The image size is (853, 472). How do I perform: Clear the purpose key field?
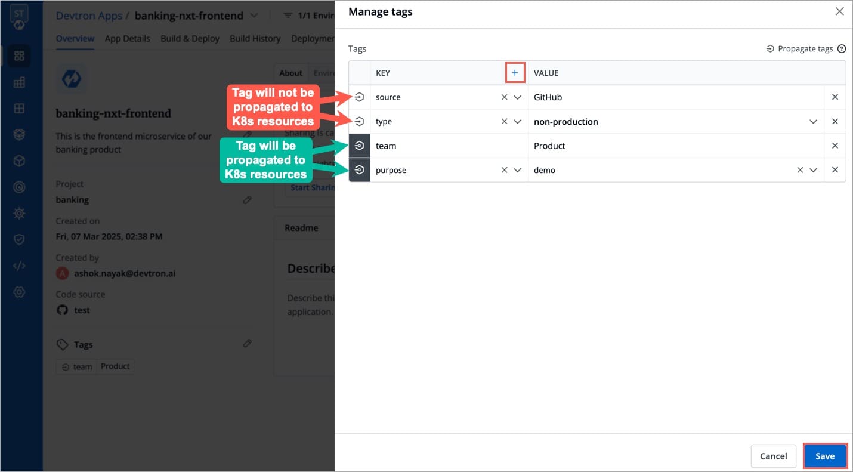pyautogui.click(x=504, y=170)
